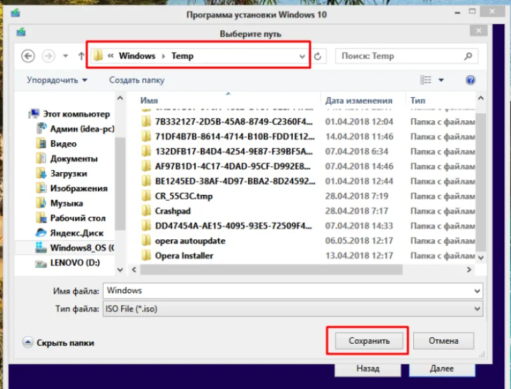Open the view options dropdown arrow

(441, 80)
